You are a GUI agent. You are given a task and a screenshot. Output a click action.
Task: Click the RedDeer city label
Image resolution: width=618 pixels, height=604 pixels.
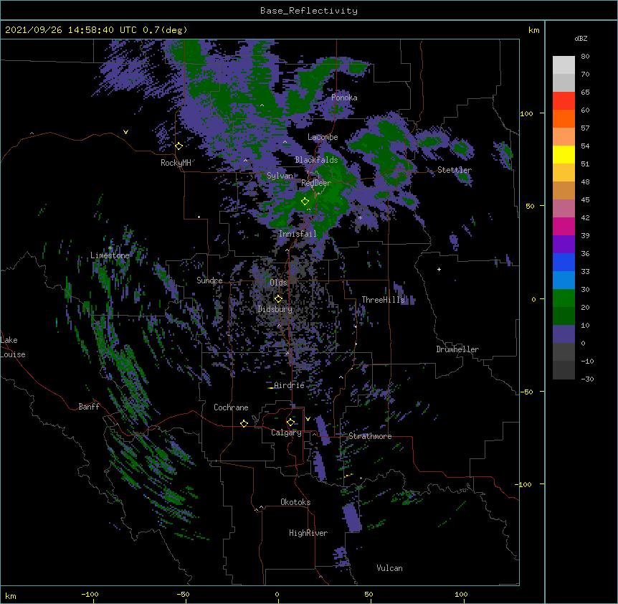point(316,183)
